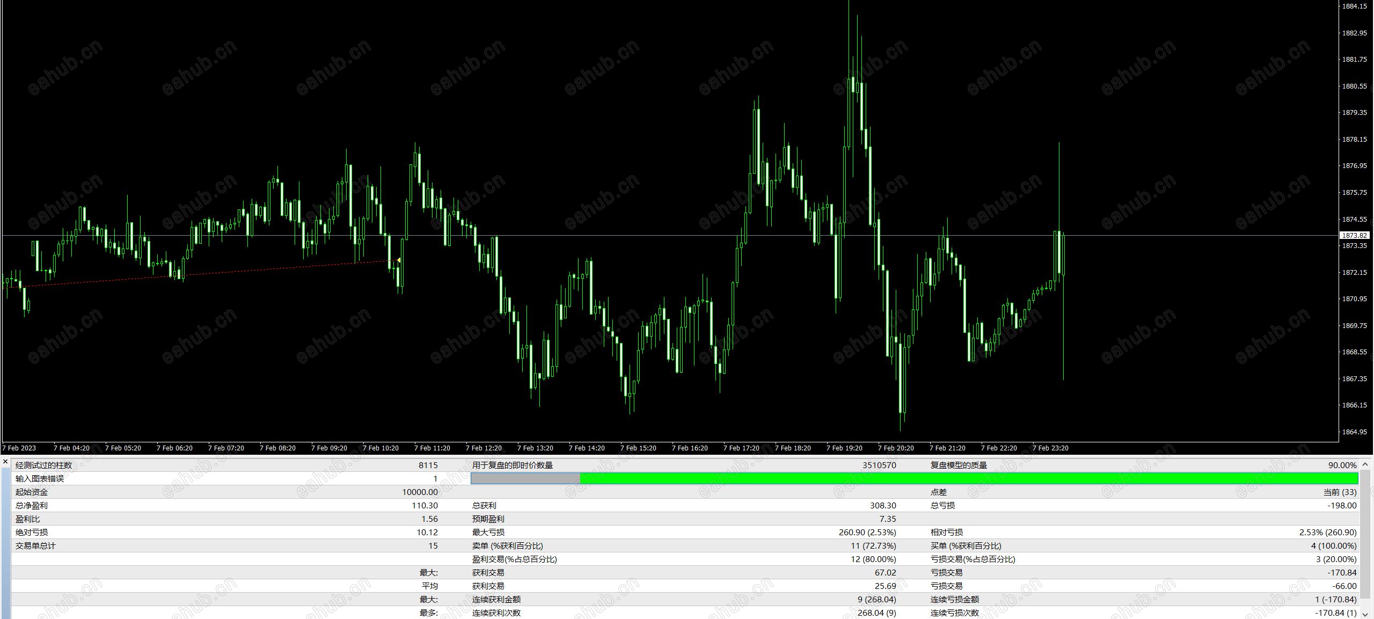Screen dimensions: 1374x619
Task: Click the 1884.15 price scale label
Action: (1354, 6)
